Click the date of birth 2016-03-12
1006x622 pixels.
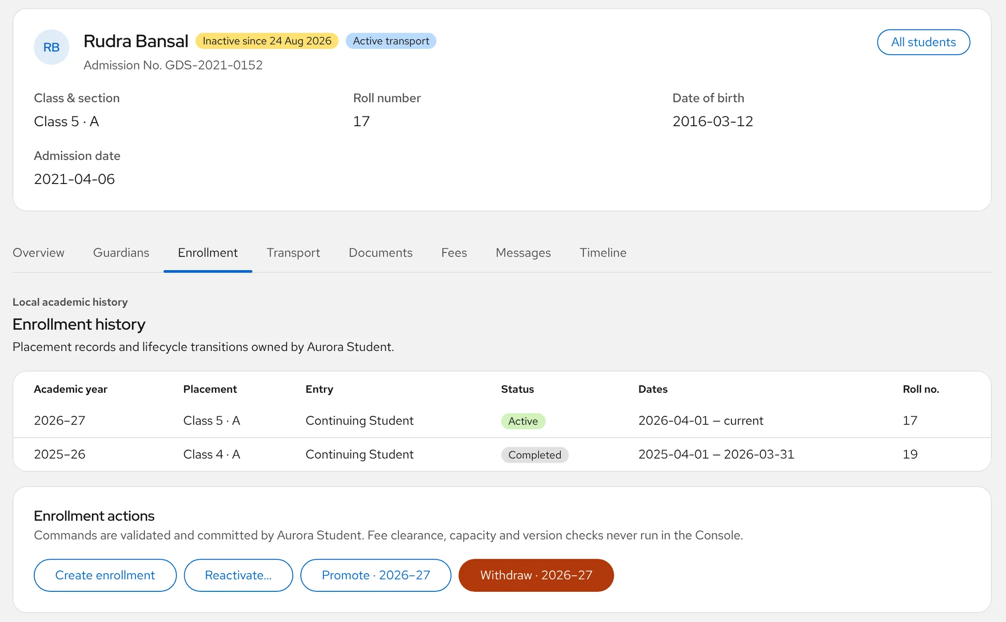(x=713, y=121)
